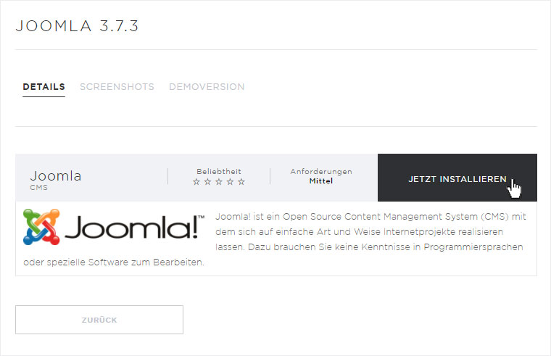
Task: Switch to the Screenshots tab
Action: pyautogui.click(x=117, y=87)
